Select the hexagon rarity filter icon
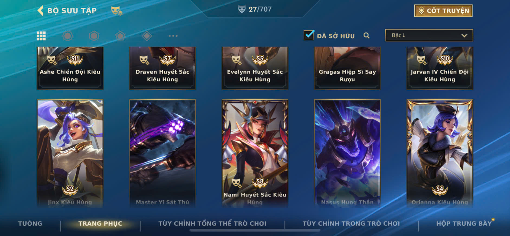This screenshot has width=510, height=236. (94, 36)
